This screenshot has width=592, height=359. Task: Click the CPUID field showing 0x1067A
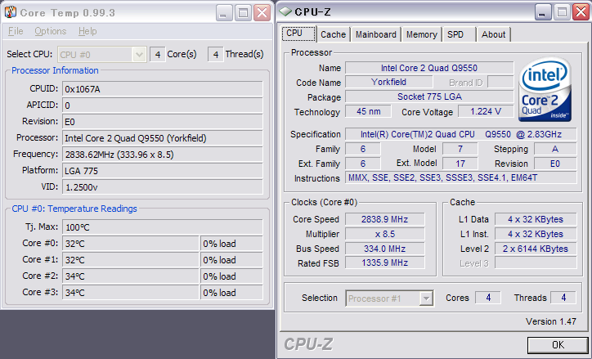click(x=163, y=89)
